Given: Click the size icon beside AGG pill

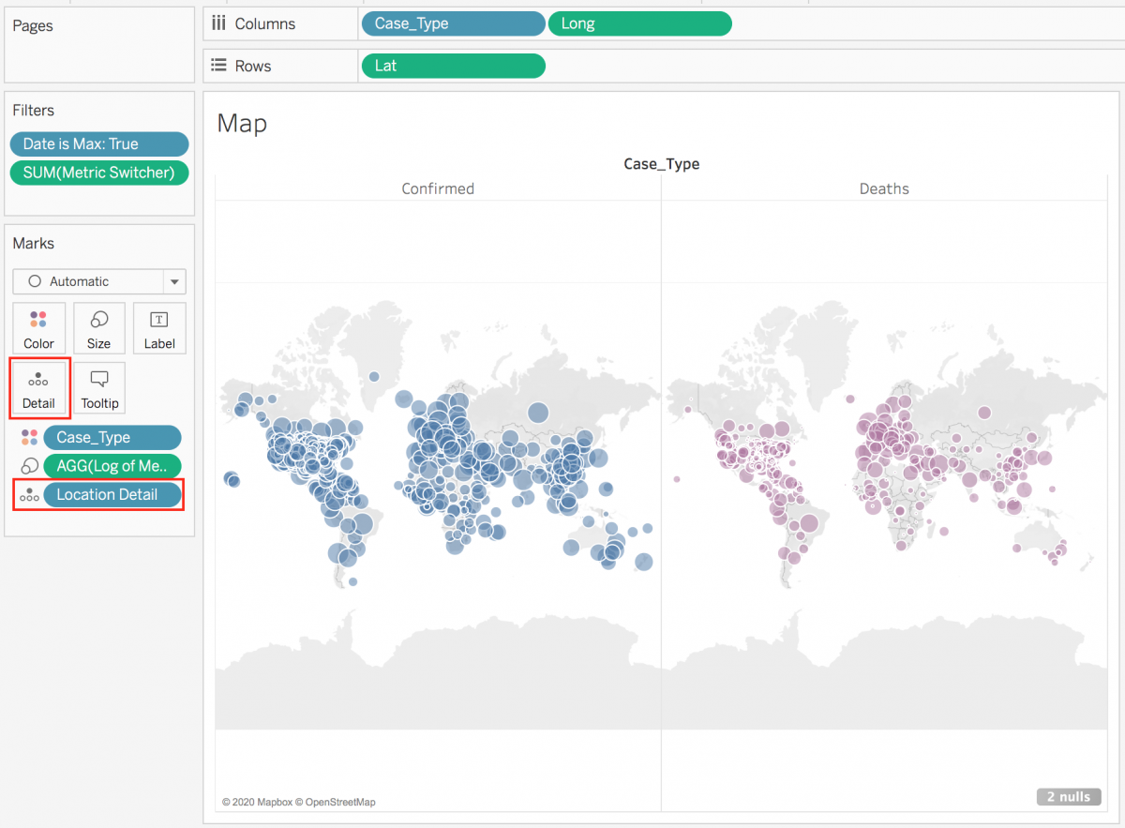Looking at the screenshot, I should [29, 466].
